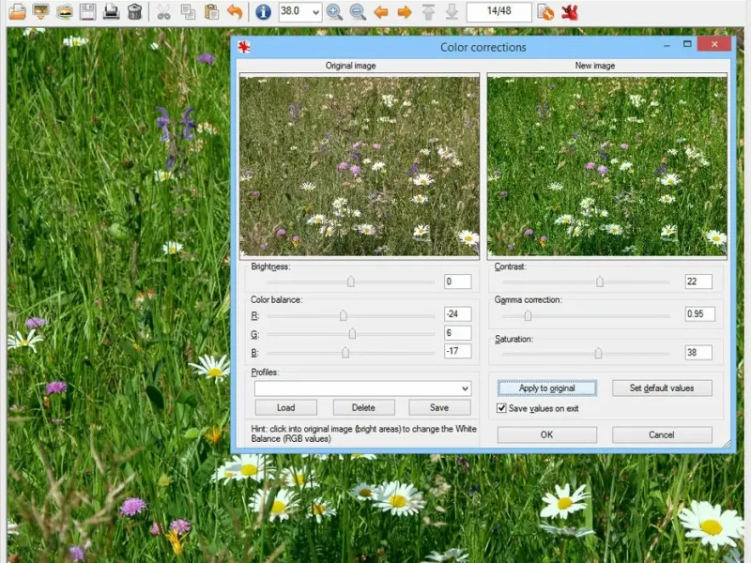Go to next image with the right arrow
Screen dimensions: 751x563
(405, 12)
